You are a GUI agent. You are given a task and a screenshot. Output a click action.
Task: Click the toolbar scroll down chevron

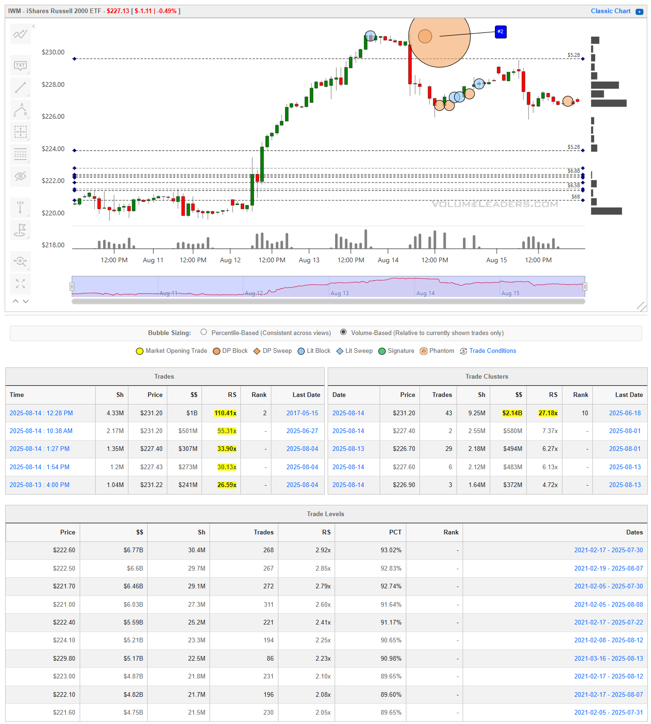pyautogui.click(x=26, y=301)
